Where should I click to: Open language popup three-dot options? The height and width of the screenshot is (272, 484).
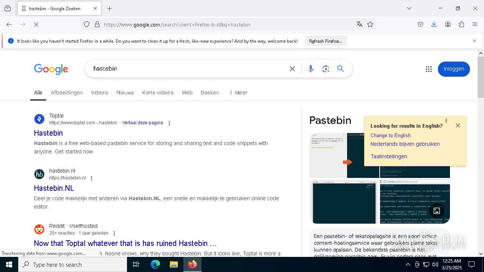click(x=446, y=121)
